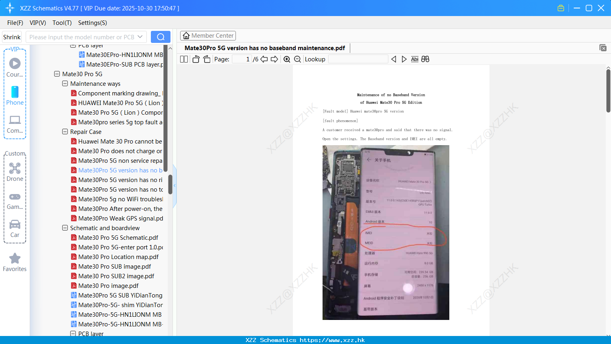Open Mate30 Pro SUB image.pdf

coord(111,266)
